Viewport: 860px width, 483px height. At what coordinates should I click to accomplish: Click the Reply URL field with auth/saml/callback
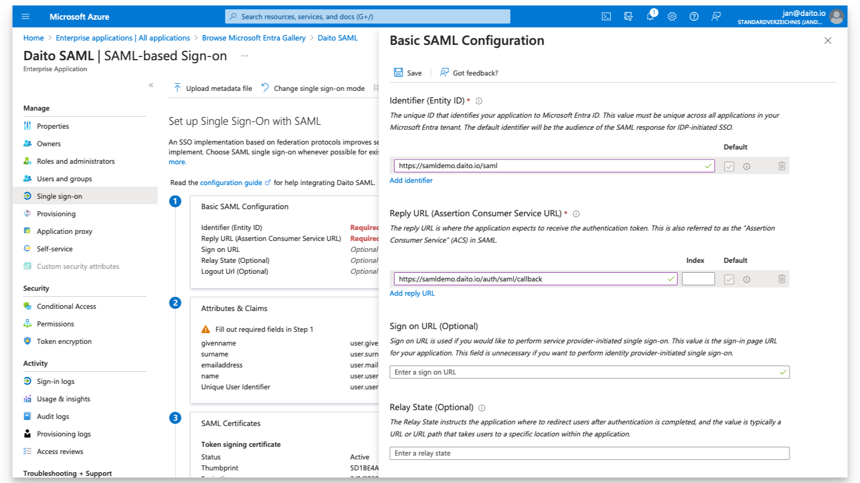535,279
